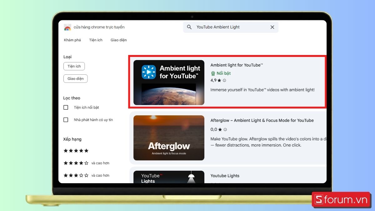Click the Xếp hạng heading
The height and width of the screenshot is (211, 375).
coord(72,139)
